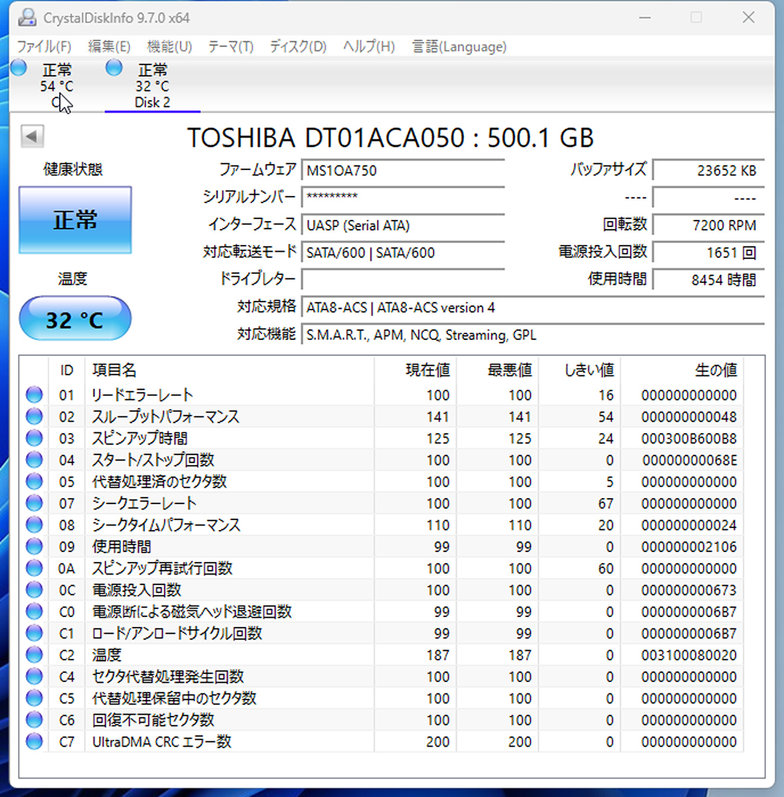Screen dimensions: 784x797
Task: Click the status icon for ID 0C 電源投入回数
Action: 34,590
